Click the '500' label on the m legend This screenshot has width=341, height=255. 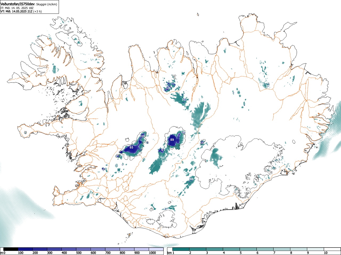[x=79, y=253]
